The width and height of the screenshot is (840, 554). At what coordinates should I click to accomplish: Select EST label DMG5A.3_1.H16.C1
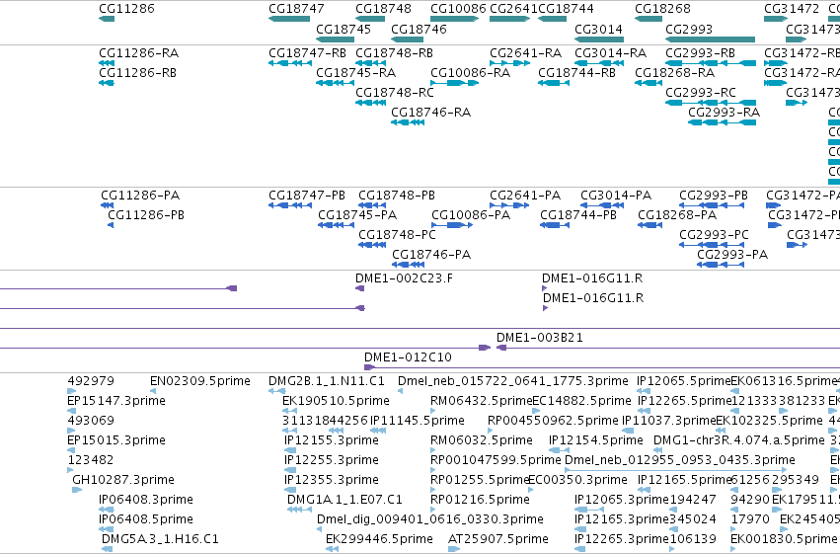(160, 539)
